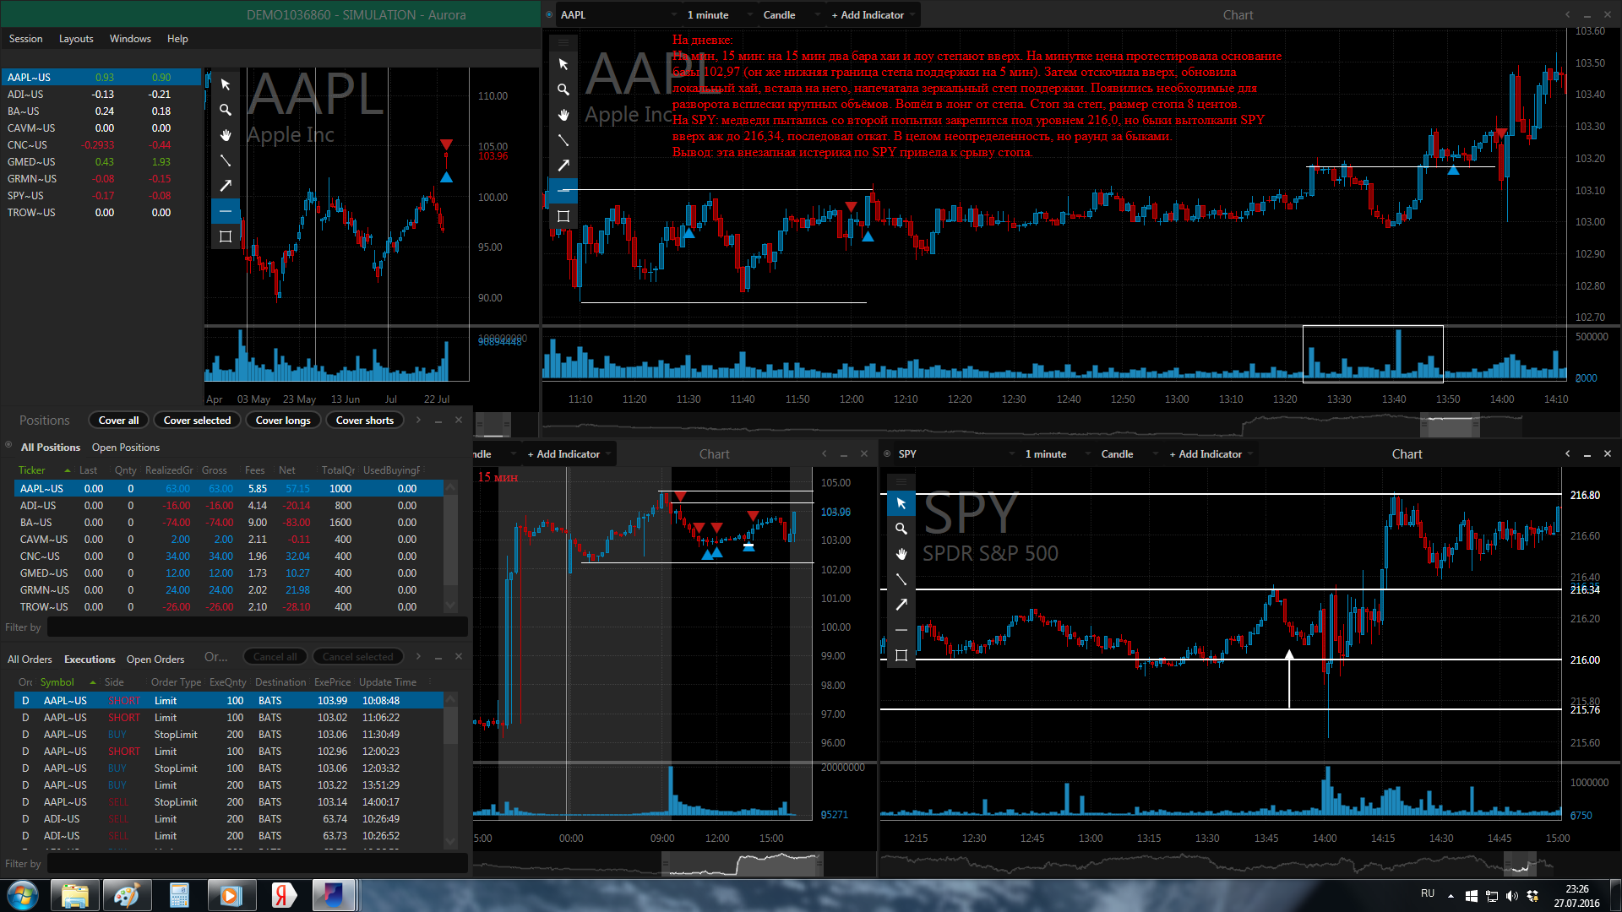1622x912 pixels.
Task: Select pointer tool in SPY chart
Action: 901,503
